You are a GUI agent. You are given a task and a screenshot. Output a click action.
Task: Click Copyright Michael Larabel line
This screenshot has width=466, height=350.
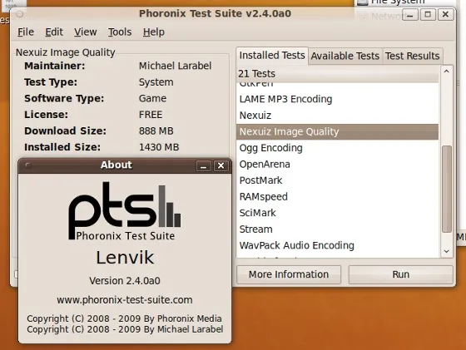(125, 329)
